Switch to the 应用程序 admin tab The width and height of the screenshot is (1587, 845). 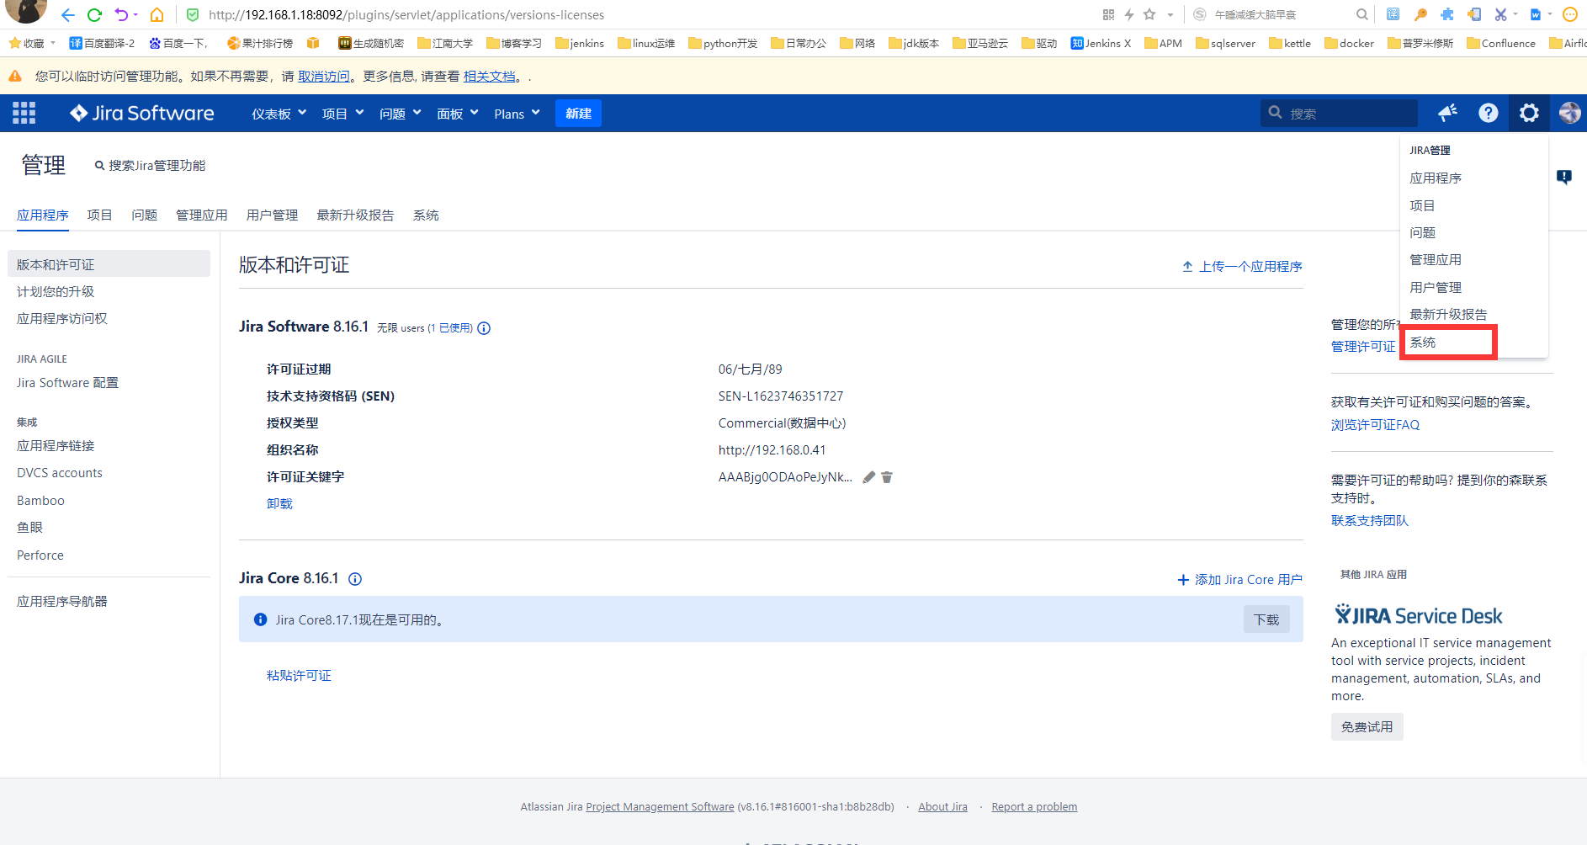[43, 215]
